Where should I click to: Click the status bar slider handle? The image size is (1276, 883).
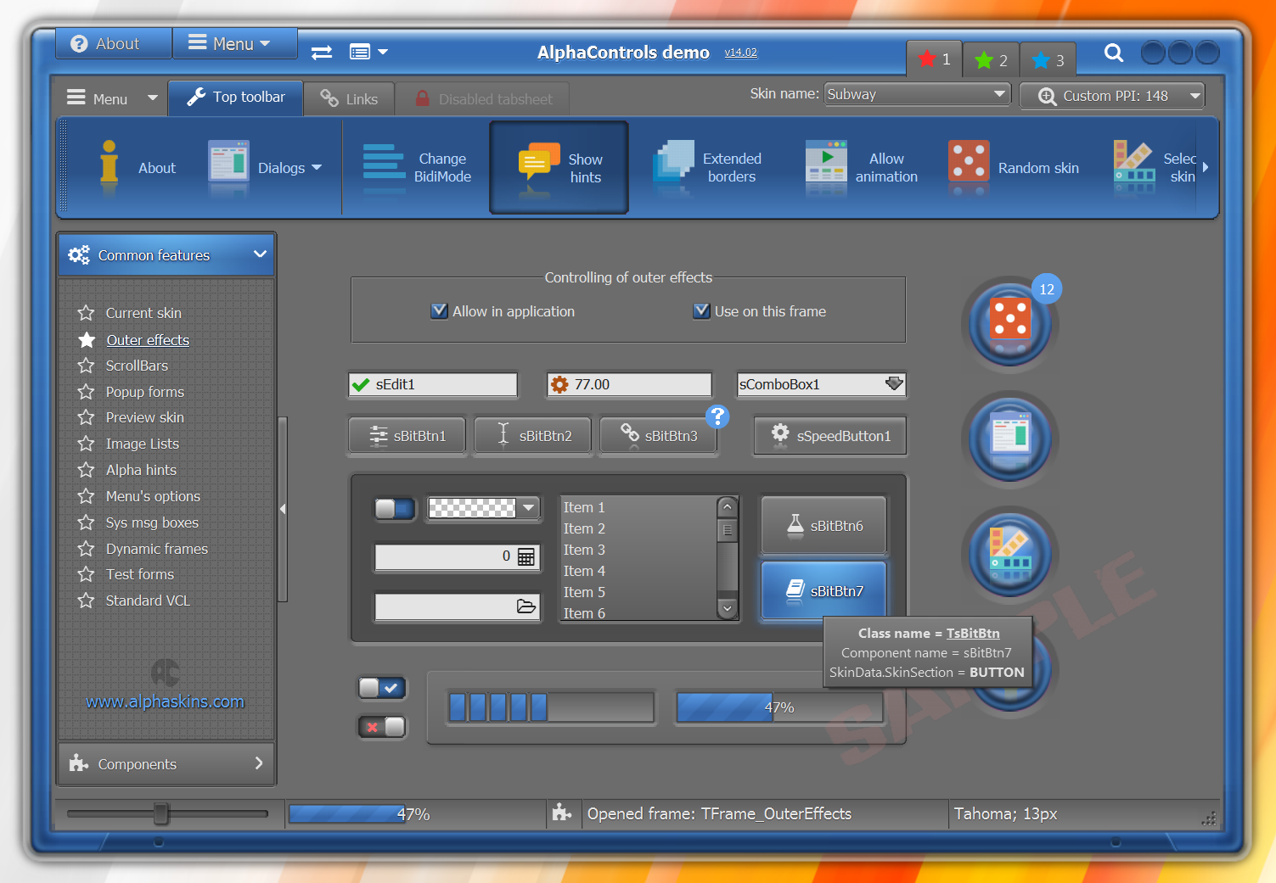[160, 813]
